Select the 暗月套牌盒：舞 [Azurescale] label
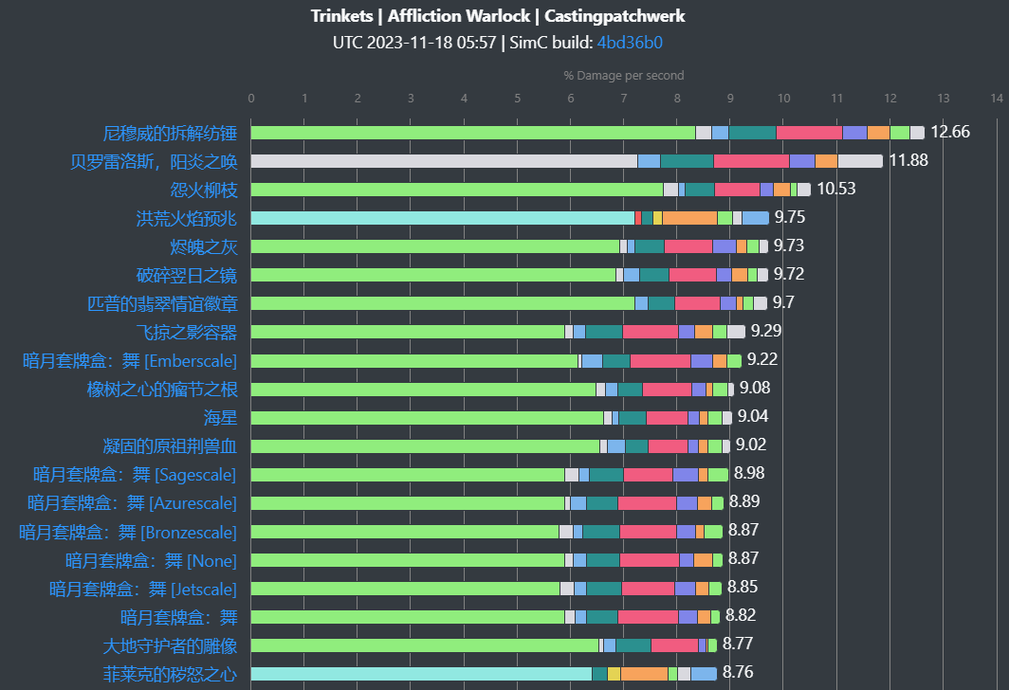Screen dimensions: 1009x690 (x=132, y=503)
